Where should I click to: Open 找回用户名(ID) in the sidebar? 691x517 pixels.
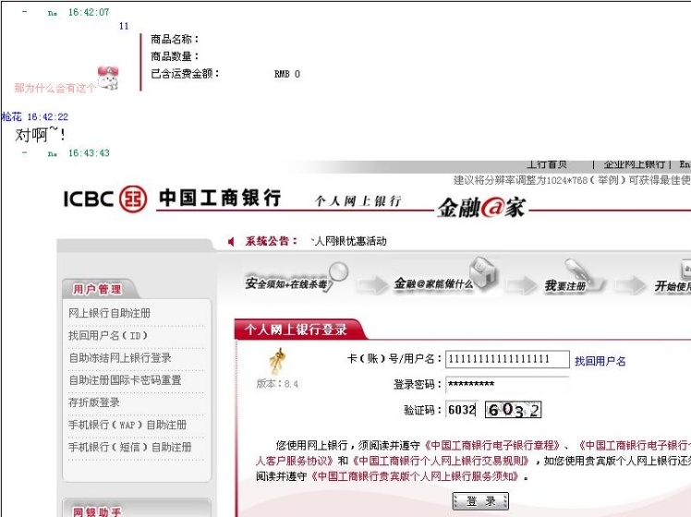[x=108, y=335]
